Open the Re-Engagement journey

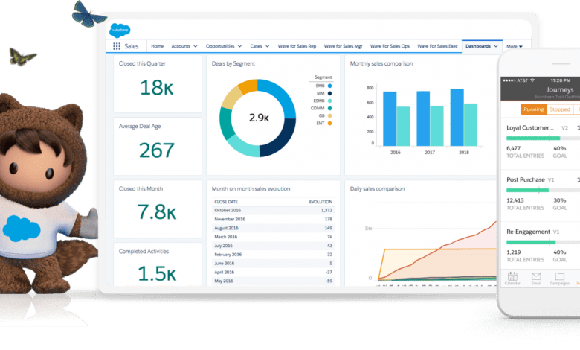(528, 232)
